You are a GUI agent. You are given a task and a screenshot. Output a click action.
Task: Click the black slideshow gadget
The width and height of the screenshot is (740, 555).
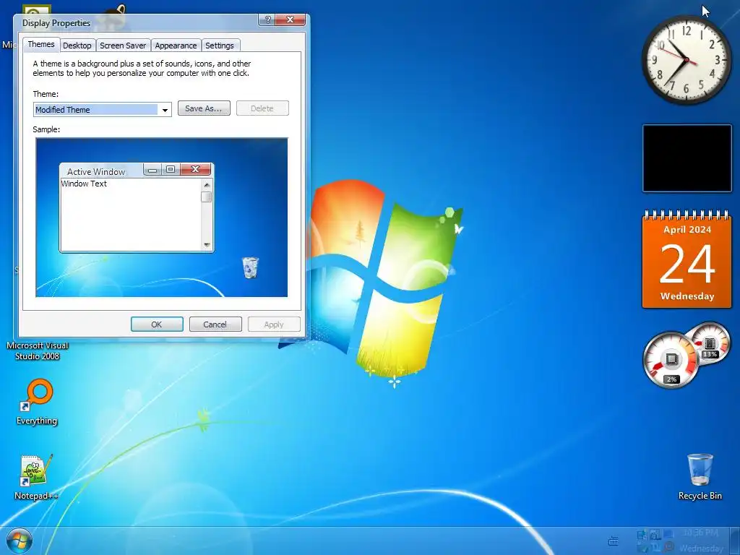(687, 158)
